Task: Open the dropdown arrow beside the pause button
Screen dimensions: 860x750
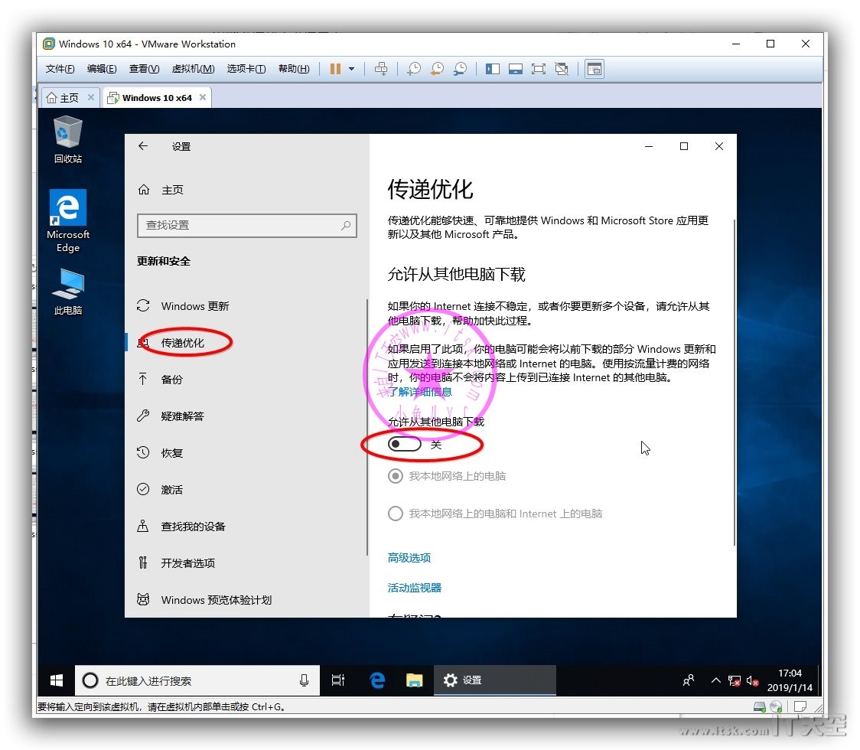Action: [351, 69]
